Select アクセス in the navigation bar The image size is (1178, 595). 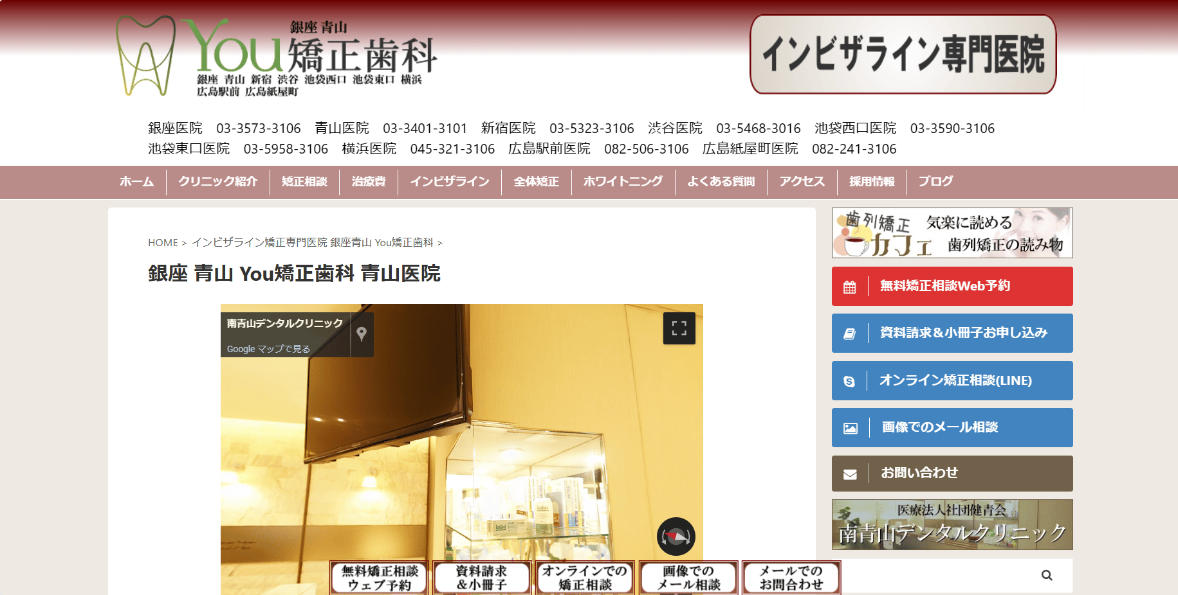tap(802, 182)
